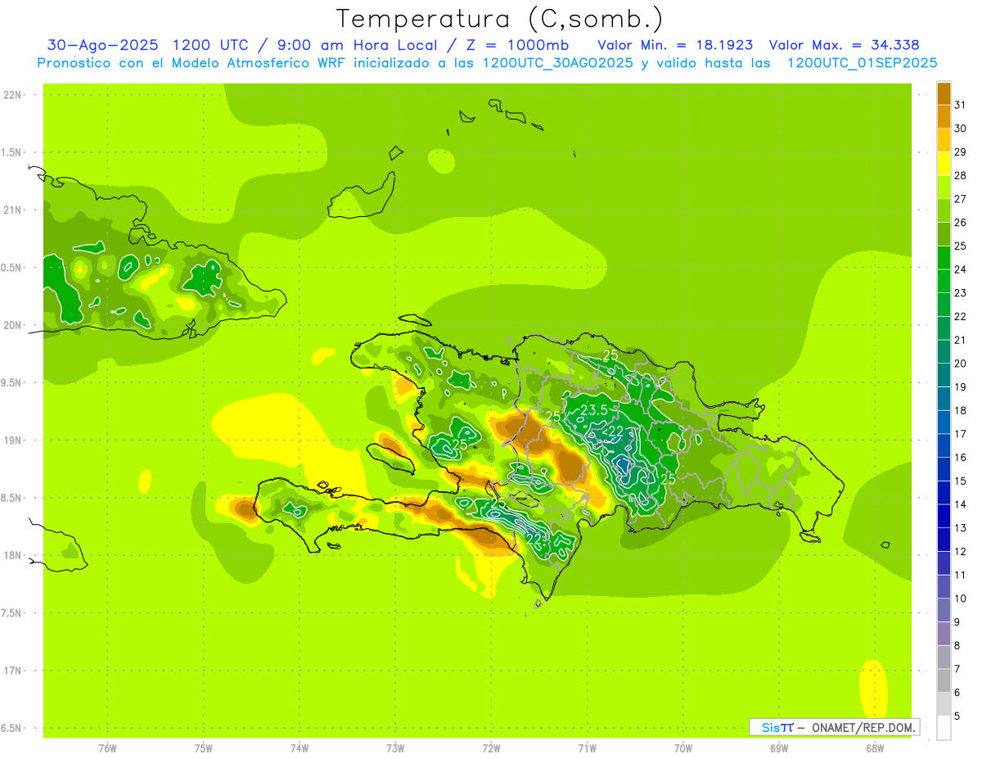Click the "6.5N" latitude label
The image size is (982, 759).
coord(12,729)
